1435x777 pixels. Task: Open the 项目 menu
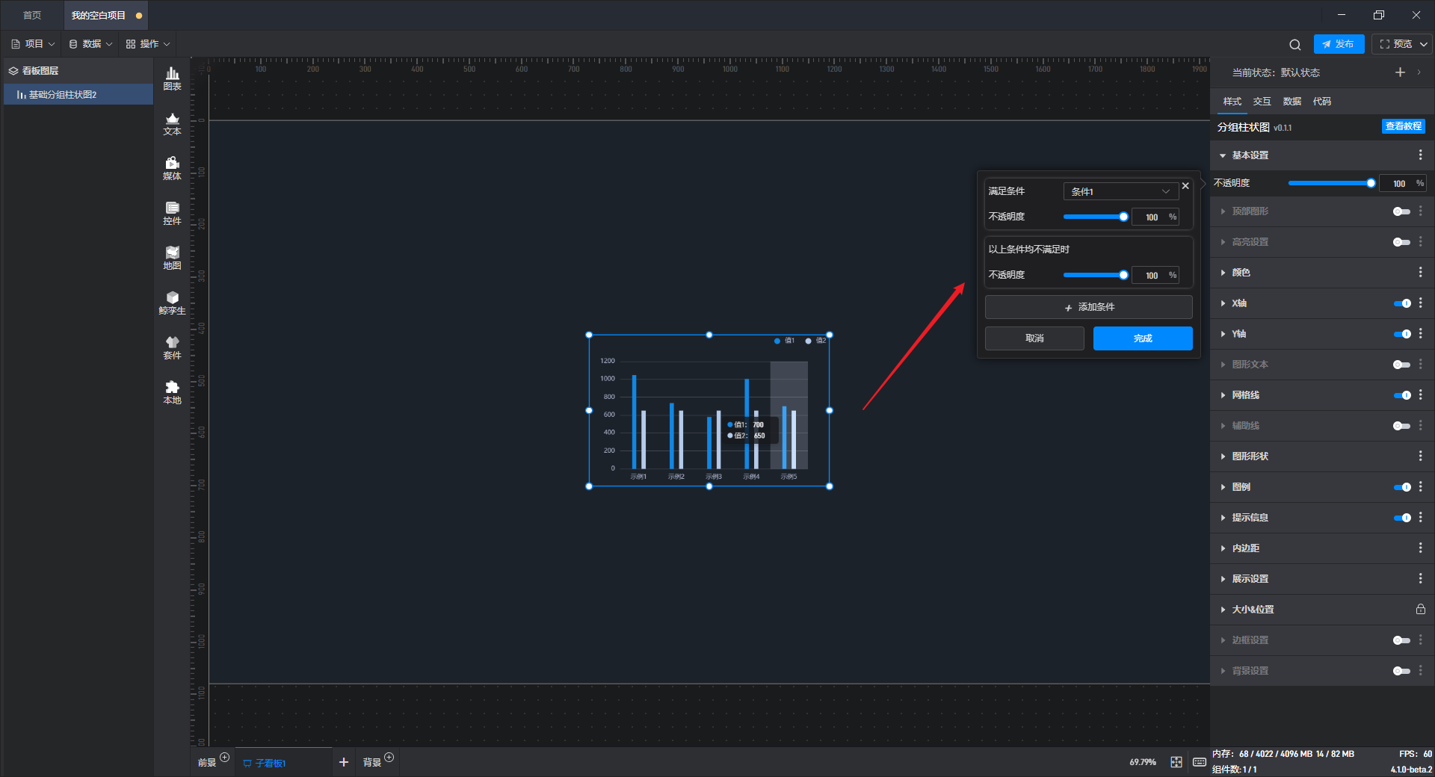point(34,44)
